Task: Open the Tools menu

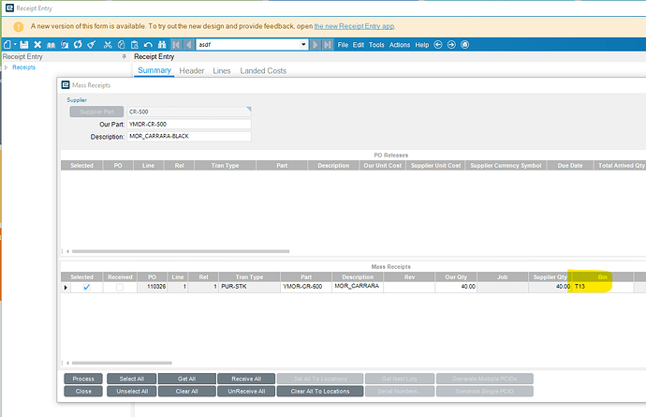Action: [x=376, y=45]
